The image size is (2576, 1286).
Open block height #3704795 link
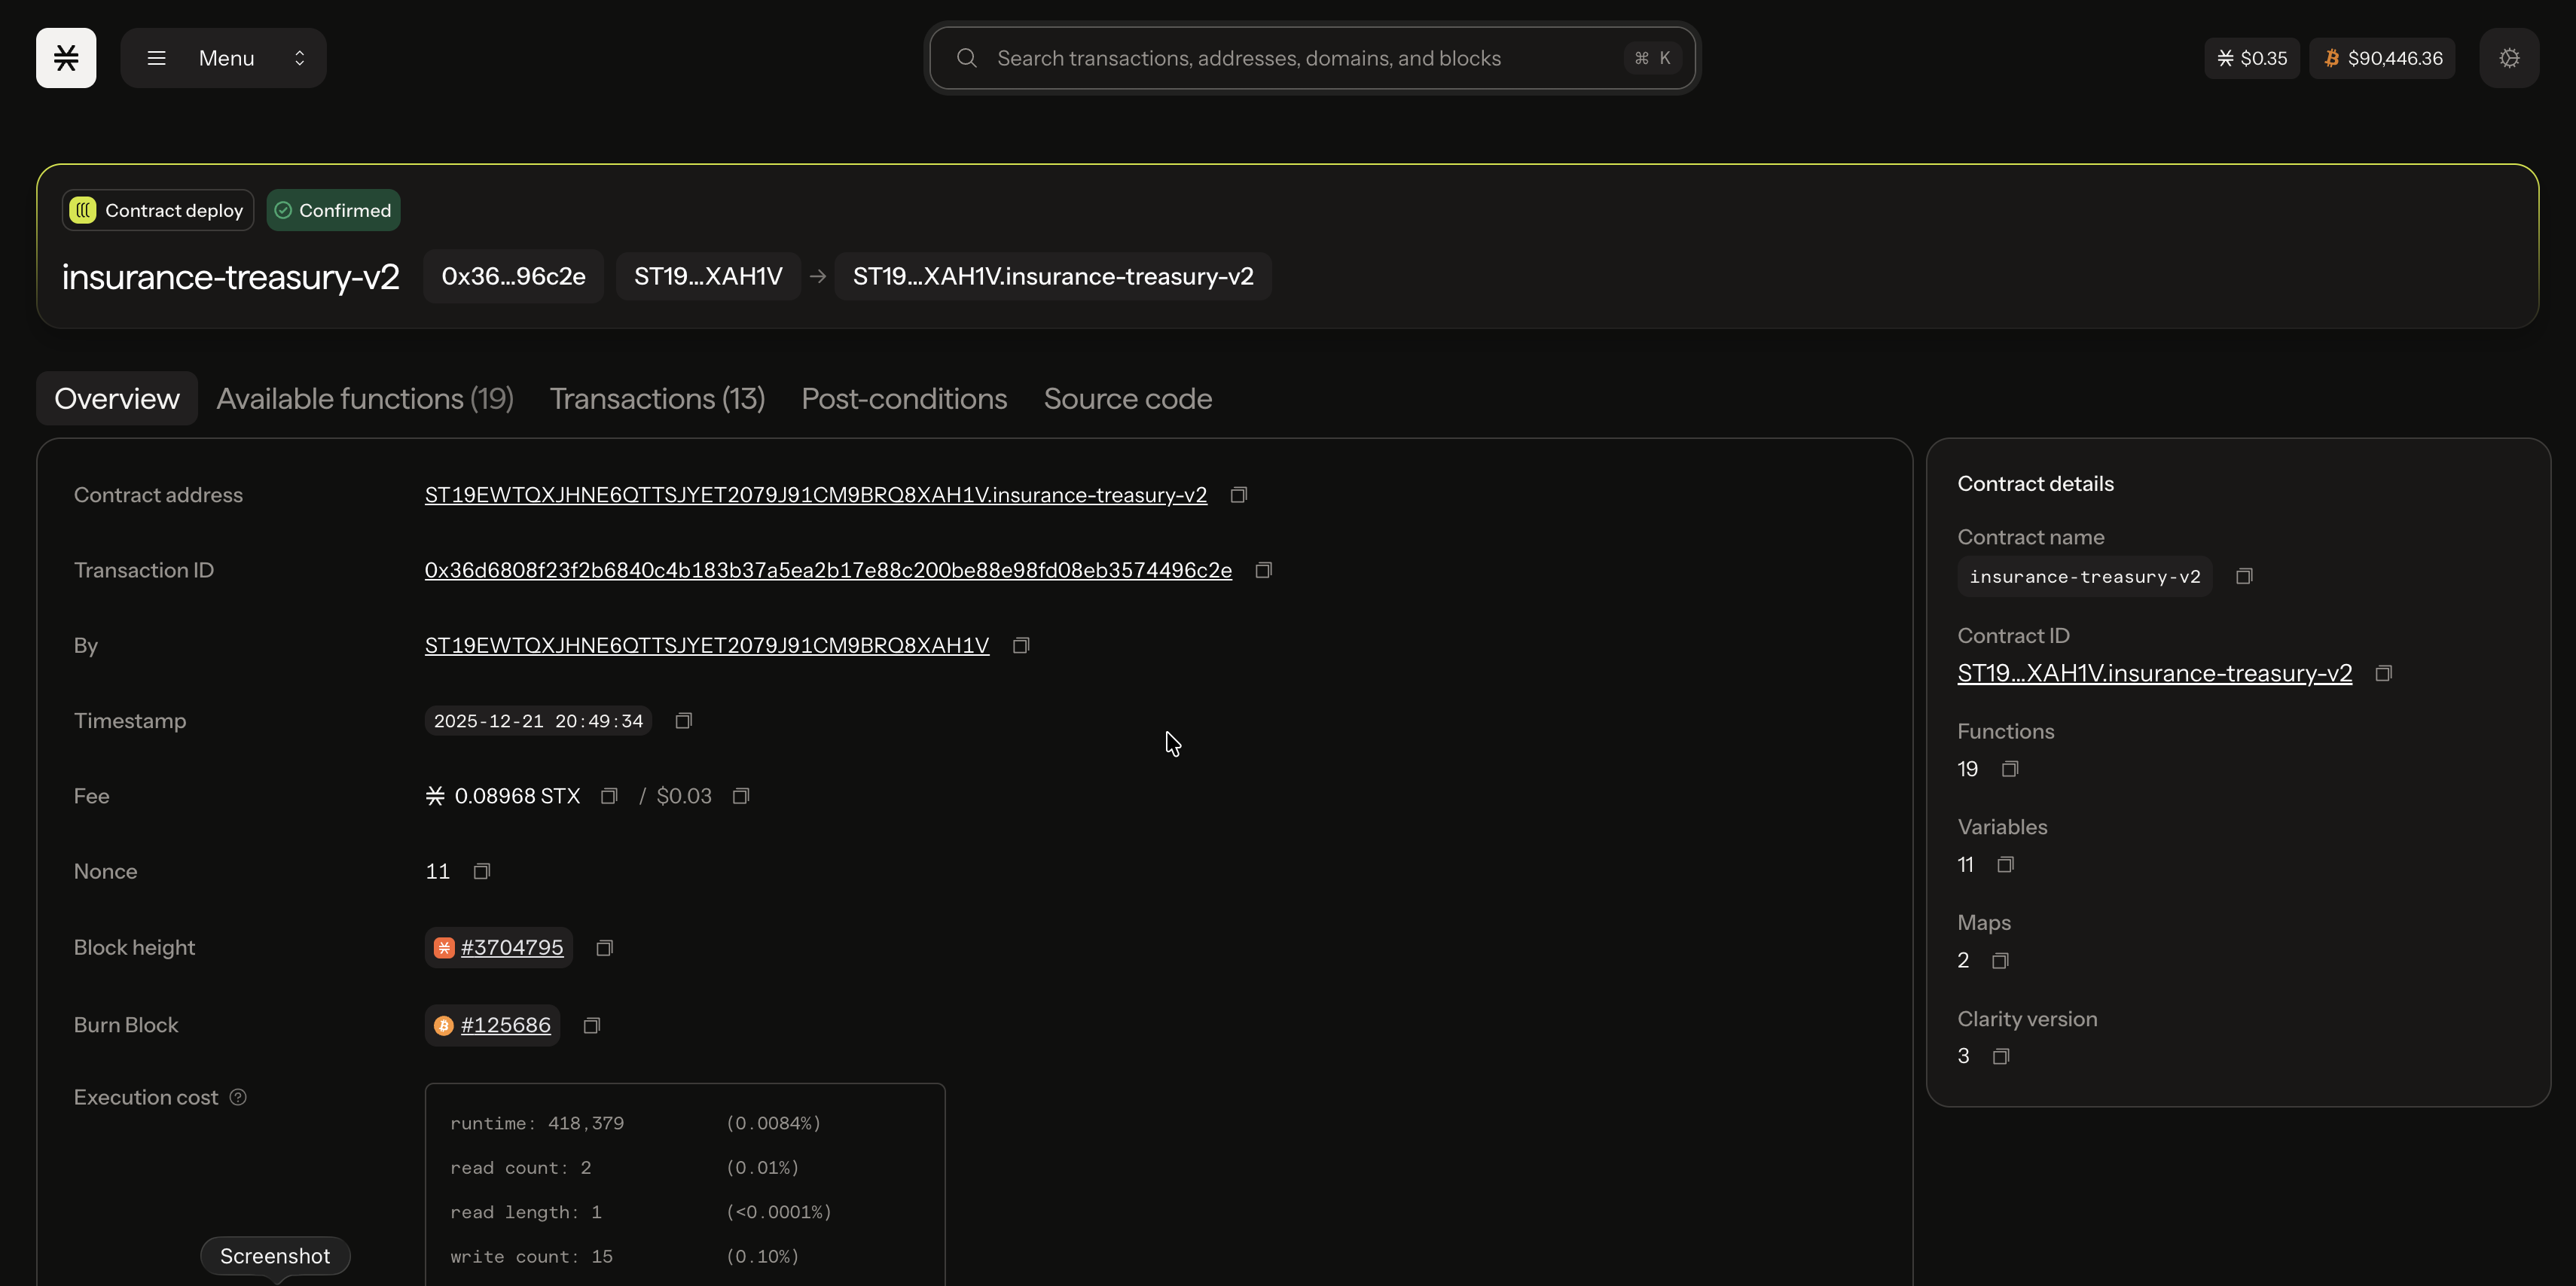(511, 947)
